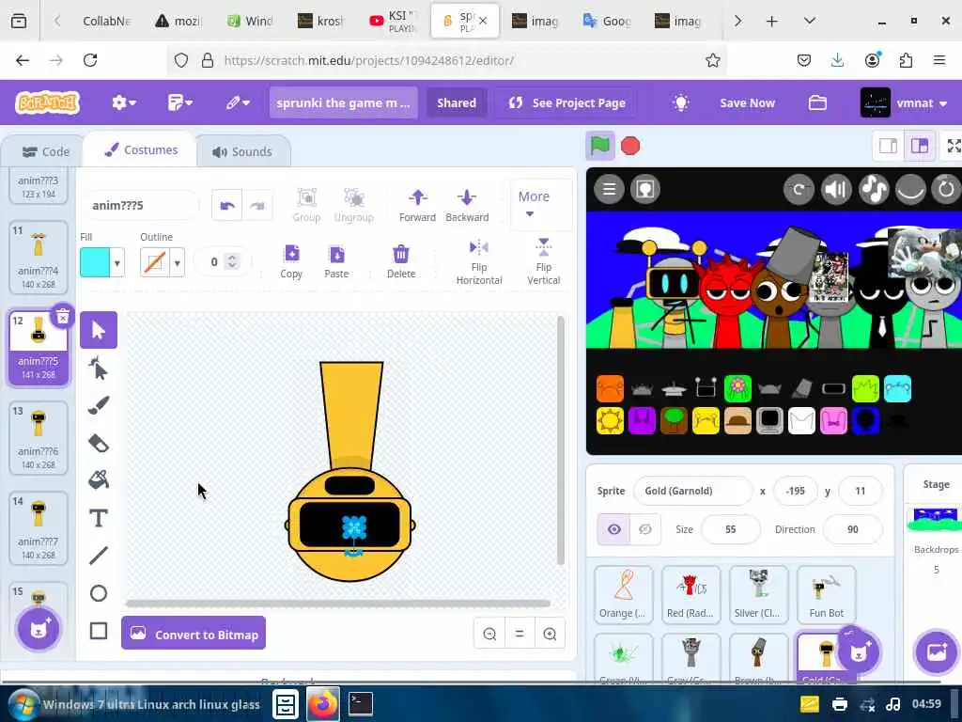
Task: Stop the project with red button
Action: 630,146
